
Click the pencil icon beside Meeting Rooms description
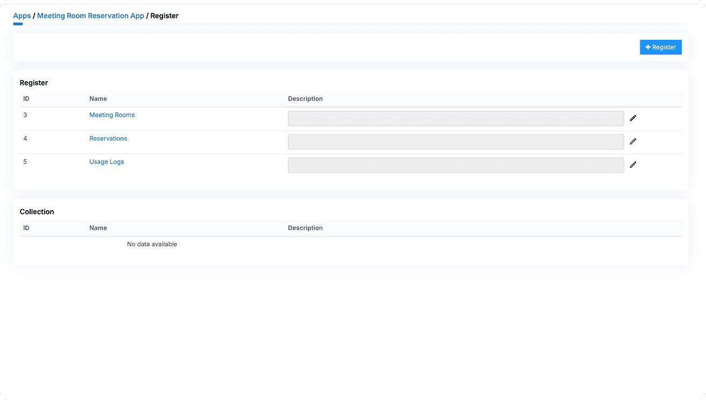pos(633,118)
